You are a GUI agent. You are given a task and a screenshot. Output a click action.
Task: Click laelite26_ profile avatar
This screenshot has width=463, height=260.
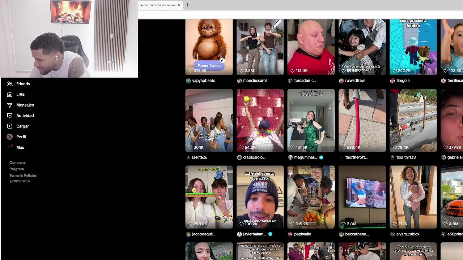(x=188, y=157)
